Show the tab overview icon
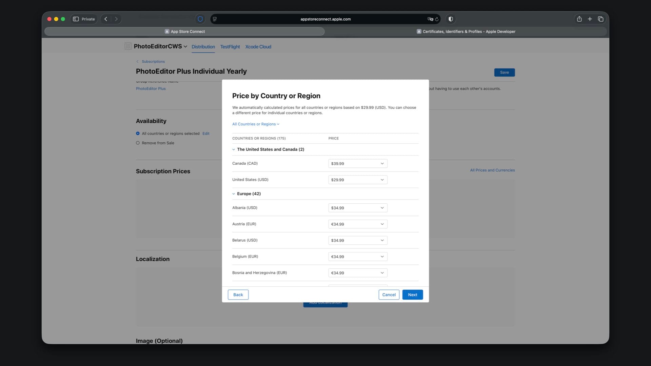The image size is (651, 366). coord(600,19)
